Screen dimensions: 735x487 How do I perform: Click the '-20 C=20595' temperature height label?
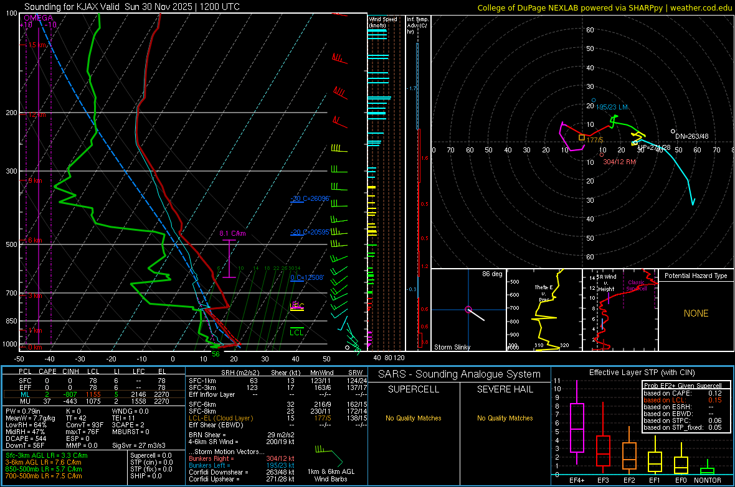[310, 232]
